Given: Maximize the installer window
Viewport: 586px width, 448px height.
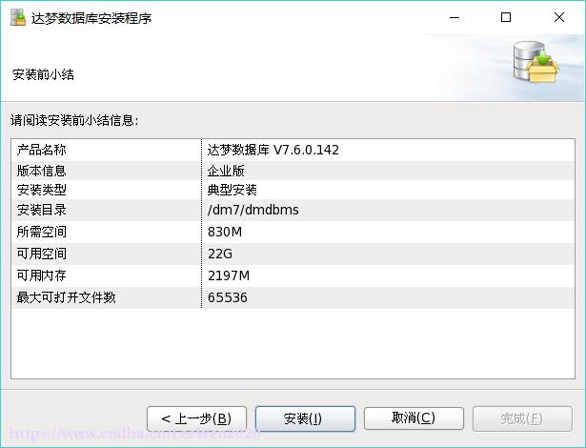Looking at the screenshot, I should tap(506, 17).
